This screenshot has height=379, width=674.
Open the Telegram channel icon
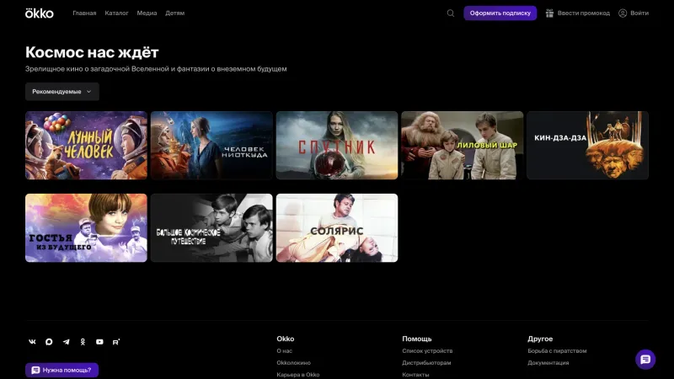click(x=66, y=342)
